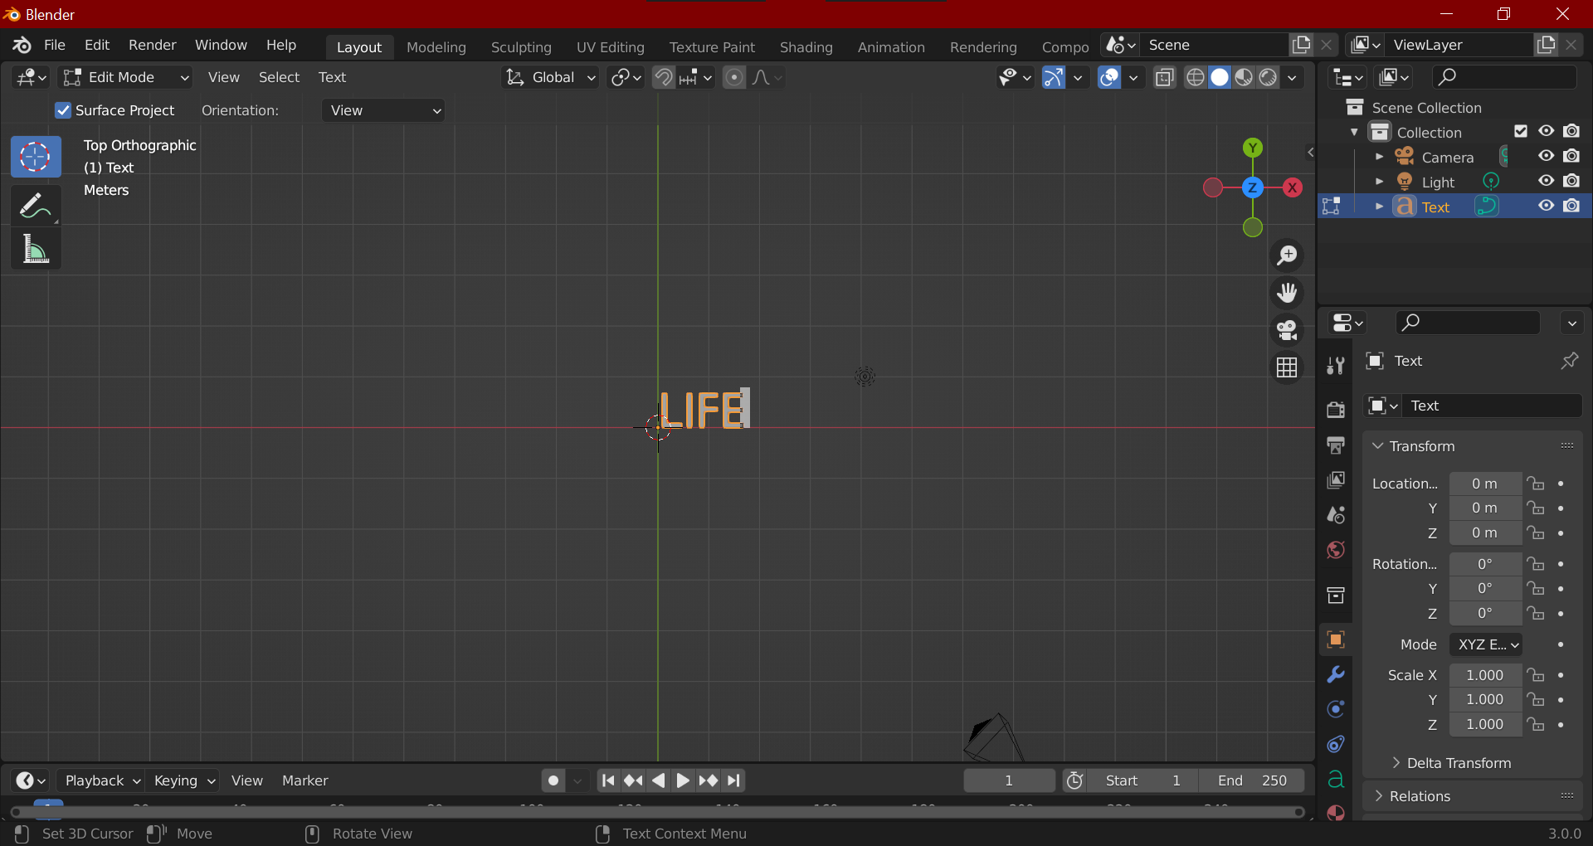The height and width of the screenshot is (846, 1593).
Task: Open the Modifier properties wrench tab
Action: coord(1335,674)
